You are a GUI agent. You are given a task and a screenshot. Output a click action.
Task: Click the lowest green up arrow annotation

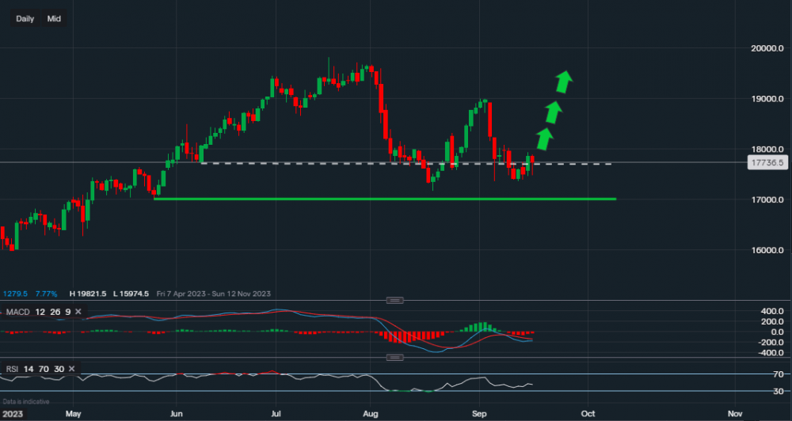(544, 138)
